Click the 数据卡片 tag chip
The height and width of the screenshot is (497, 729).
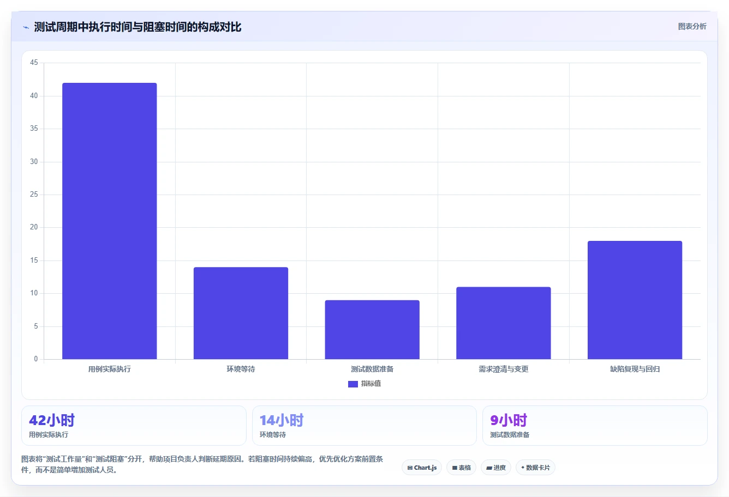click(x=535, y=468)
